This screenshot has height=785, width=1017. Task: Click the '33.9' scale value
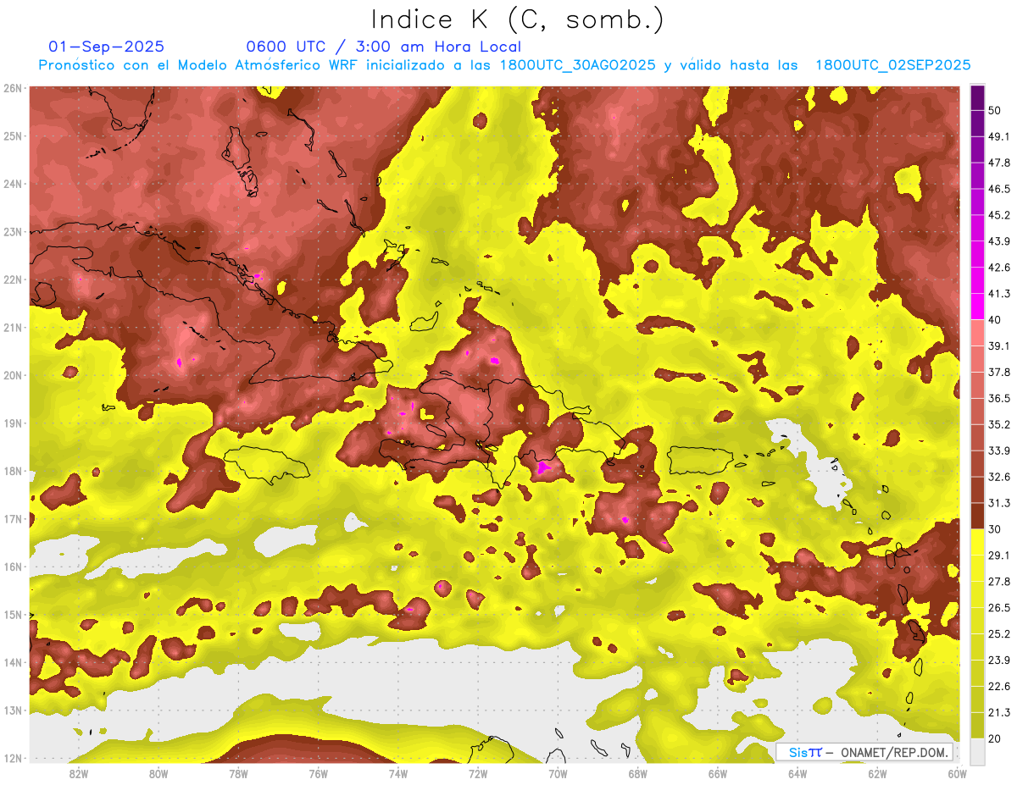coord(999,451)
